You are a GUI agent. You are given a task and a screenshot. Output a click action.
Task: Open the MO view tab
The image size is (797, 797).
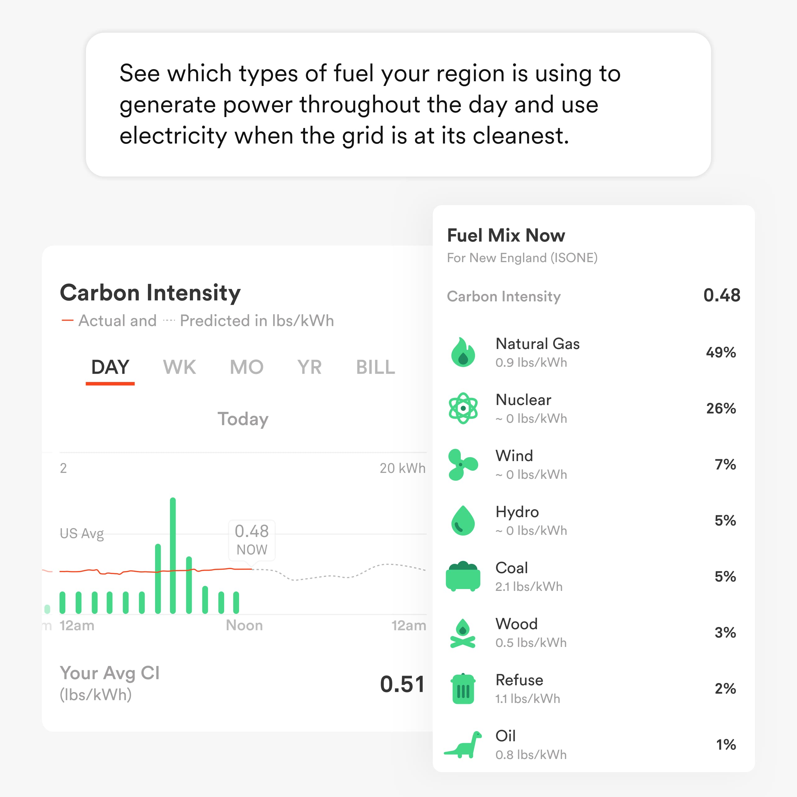pos(247,367)
